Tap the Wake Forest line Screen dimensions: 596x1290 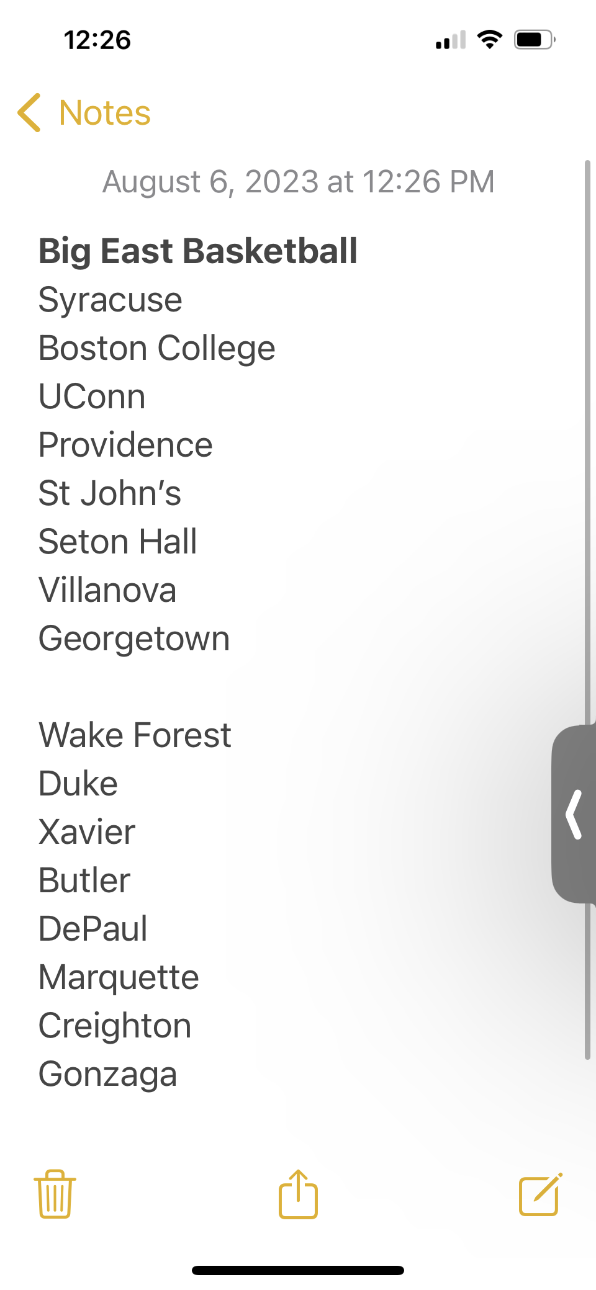coord(135,735)
